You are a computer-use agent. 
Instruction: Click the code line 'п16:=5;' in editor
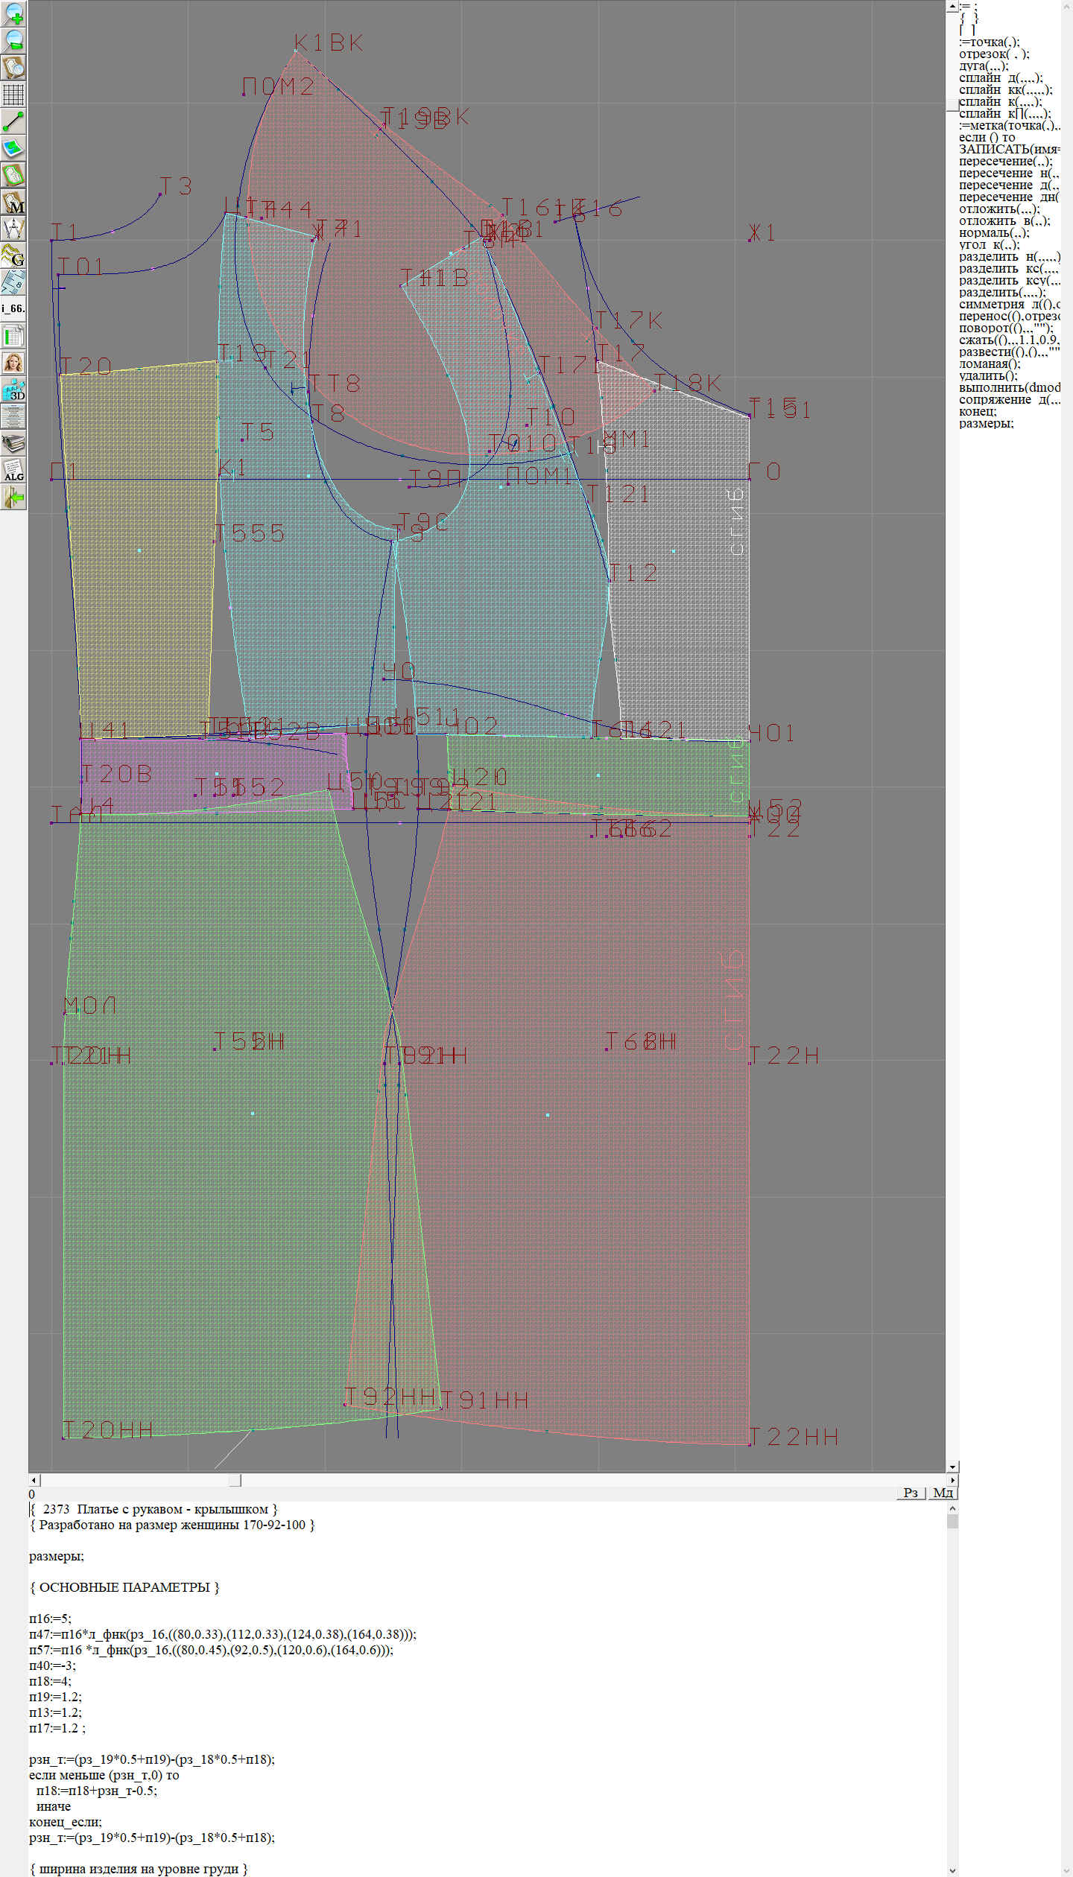[x=51, y=1619]
